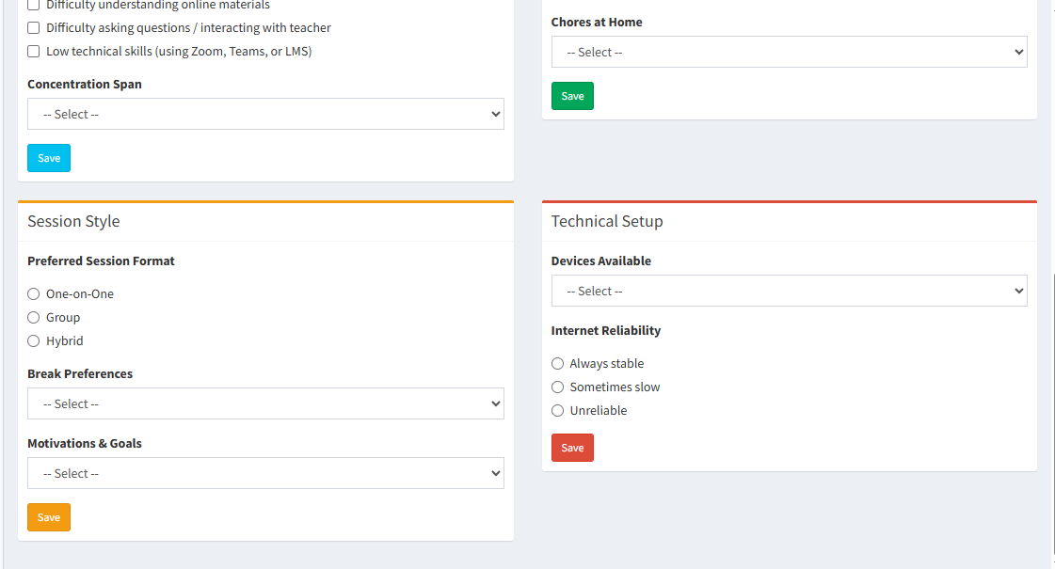
Task: Open the Break Preferences dropdown
Action: (265, 403)
